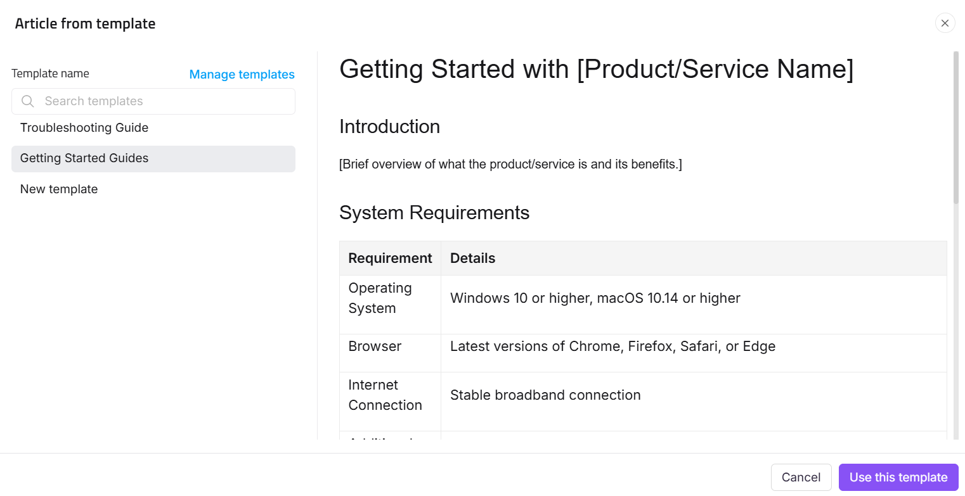Click the Requirement column header in the table
The width and height of the screenshot is (965, 496).
(390, 258)
